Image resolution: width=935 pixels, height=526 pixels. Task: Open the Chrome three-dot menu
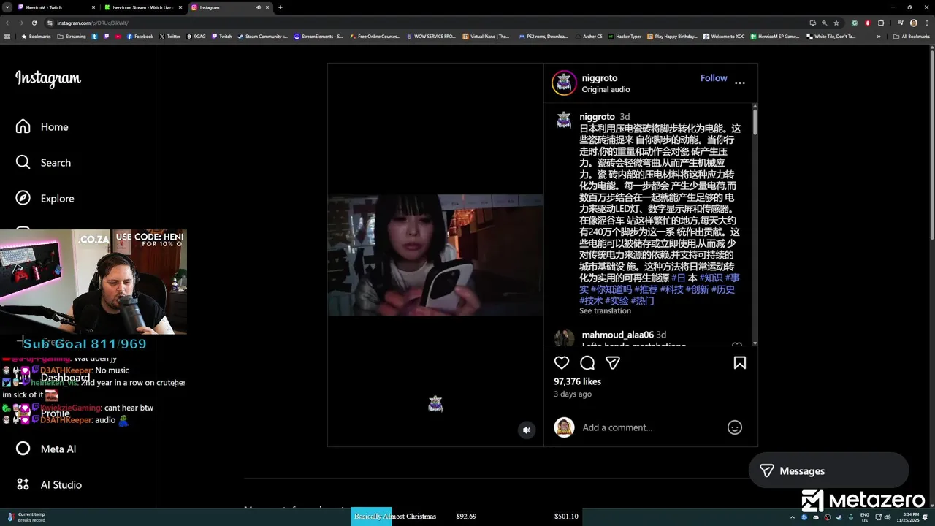(x=927, y=23)
